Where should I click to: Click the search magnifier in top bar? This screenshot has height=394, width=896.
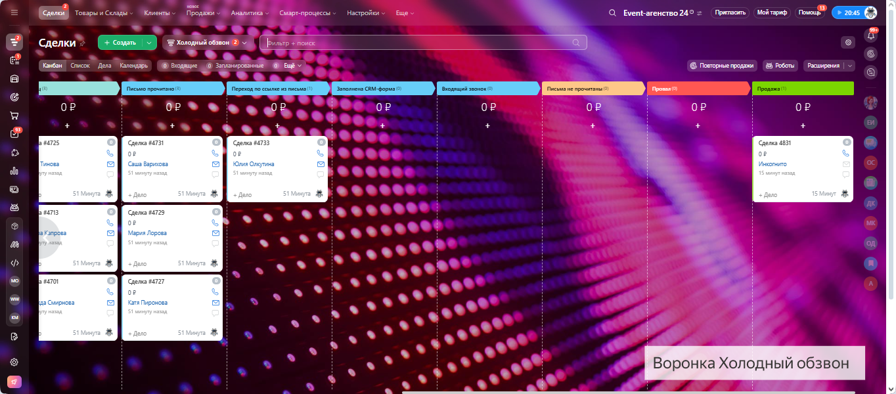[x=612, y=12]
